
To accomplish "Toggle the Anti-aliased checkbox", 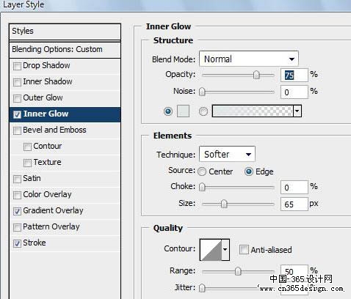I will pos(244,250).
